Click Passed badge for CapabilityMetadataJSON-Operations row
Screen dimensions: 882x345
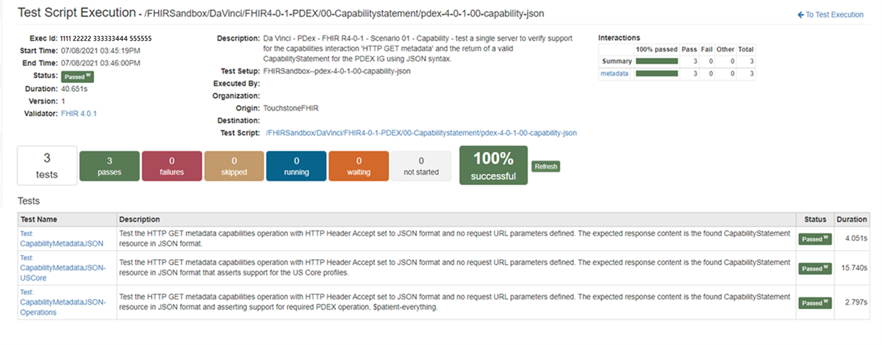coord(814,302)
